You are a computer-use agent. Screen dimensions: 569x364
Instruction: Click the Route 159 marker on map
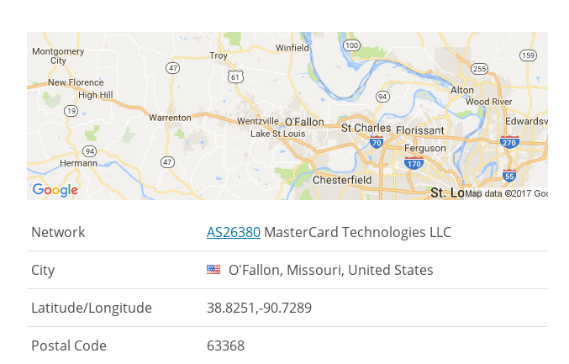click(x=528, y=55)
